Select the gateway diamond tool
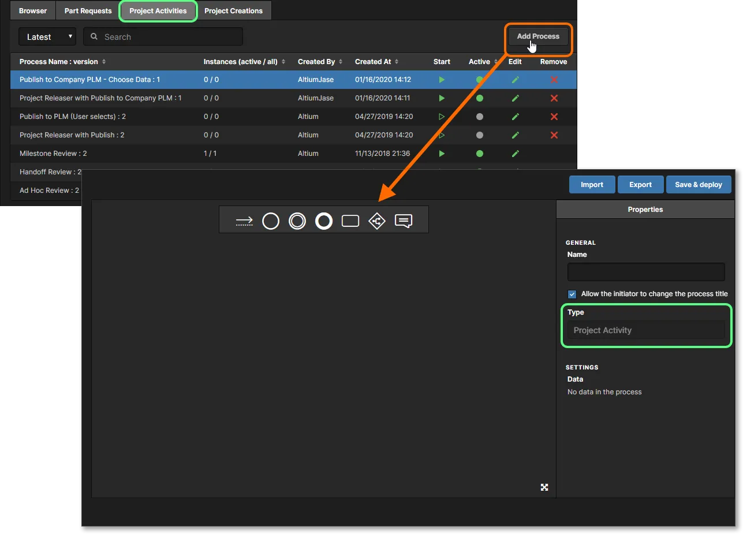Image resolution: width=743 pixels, height=534 pixels. click(x=377, y=221)
